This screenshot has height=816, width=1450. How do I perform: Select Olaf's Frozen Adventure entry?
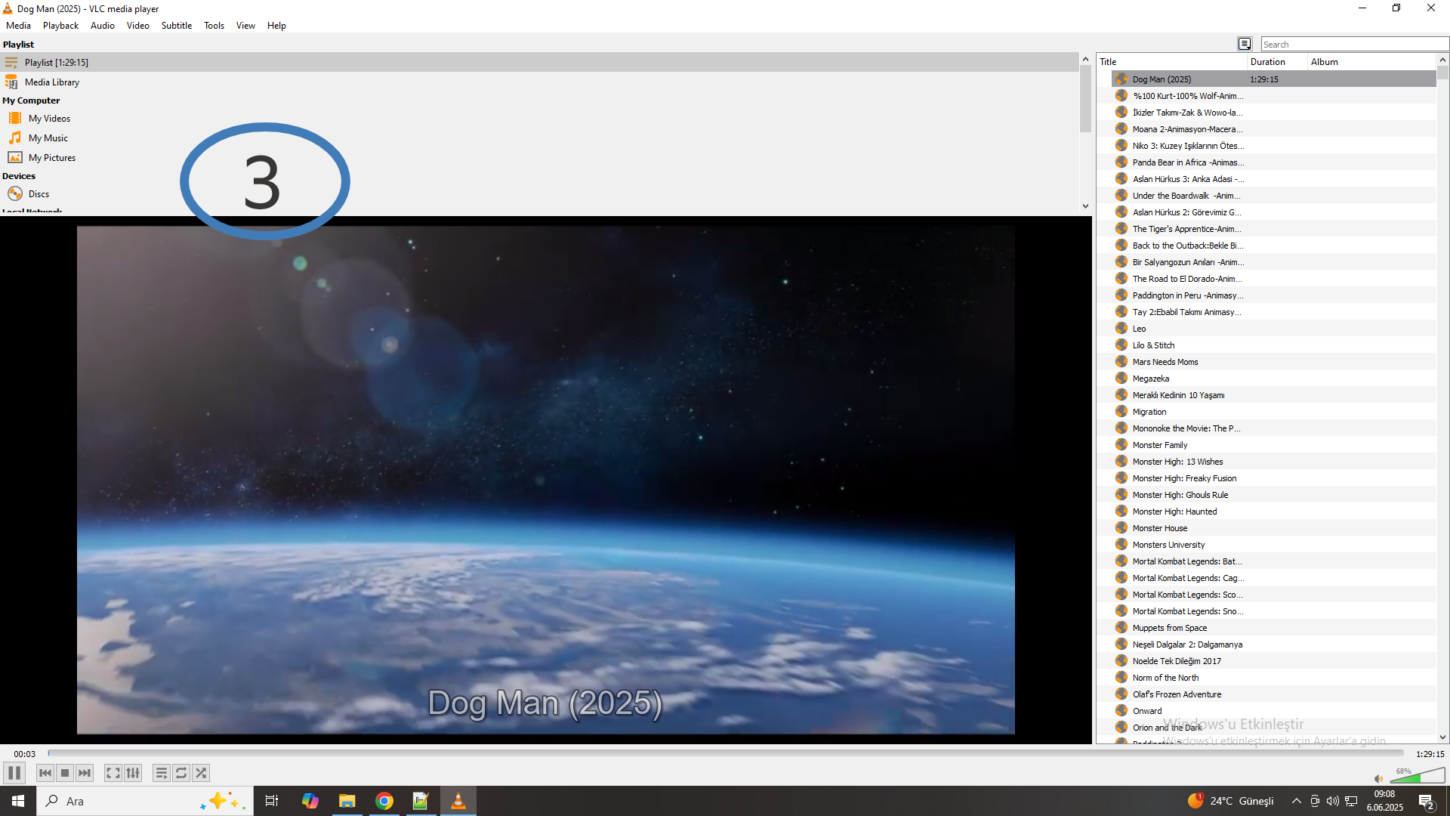[x=1273, y=694]
